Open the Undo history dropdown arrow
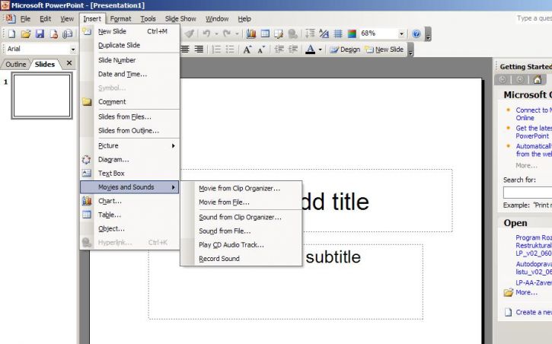Image resolution: width=552 pixels, height=344 pixels. pos(216,34)
